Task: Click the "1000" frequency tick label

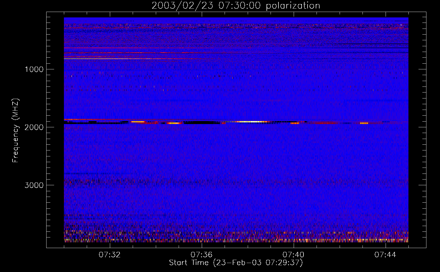Action: click(34, 69)
